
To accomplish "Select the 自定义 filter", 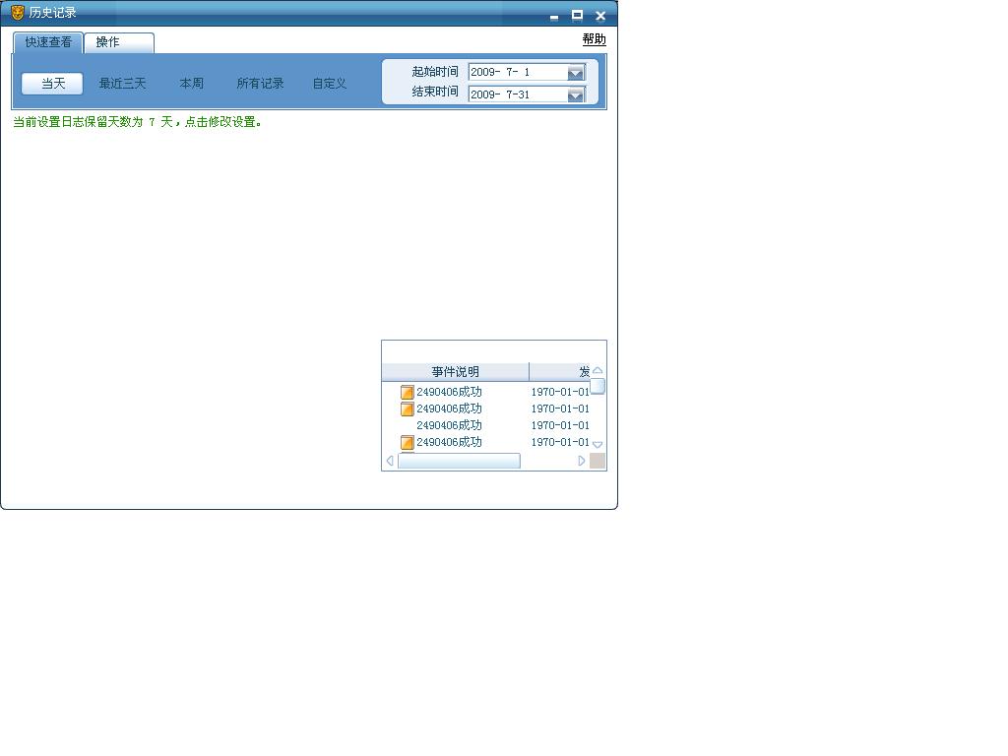I will (x=330, y=84).
